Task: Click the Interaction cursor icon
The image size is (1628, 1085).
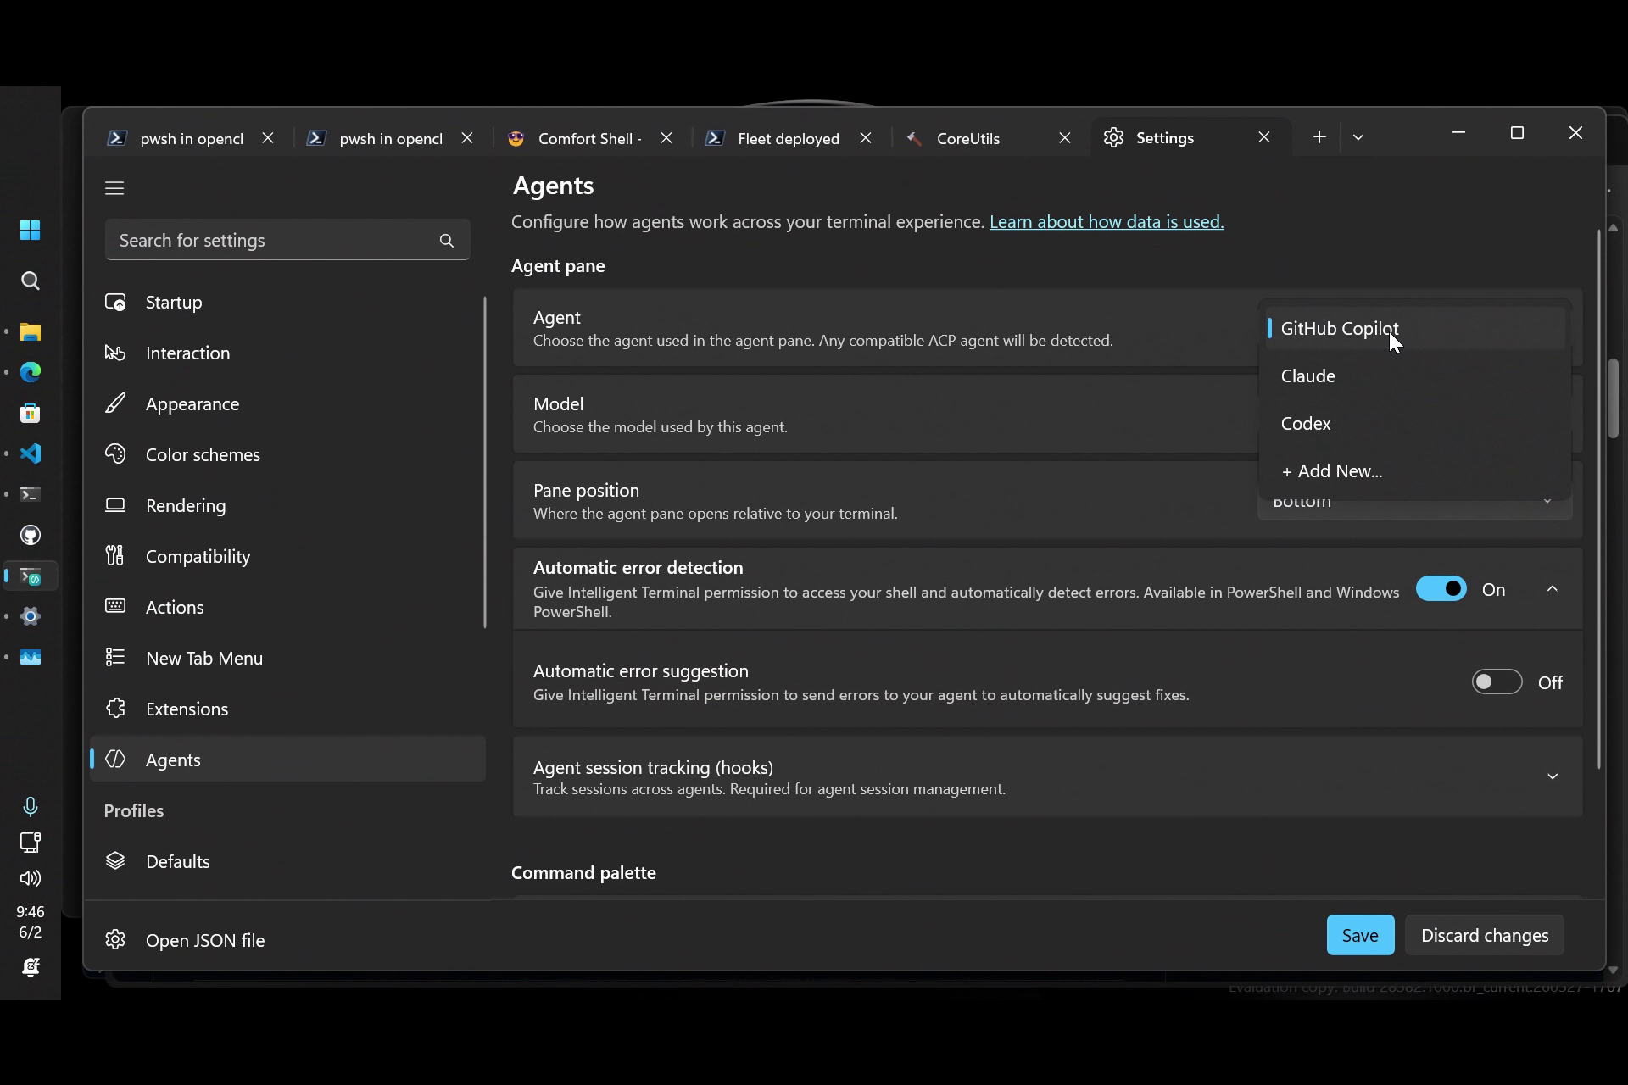Action: (x=115, y=353)
